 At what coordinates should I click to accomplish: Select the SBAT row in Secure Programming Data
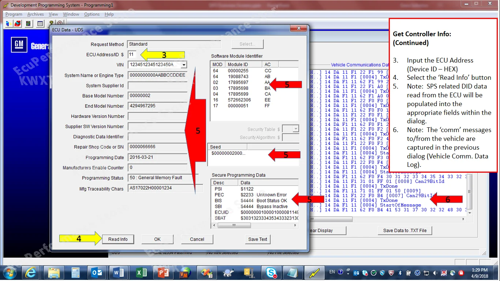click(x=254, y=218)
